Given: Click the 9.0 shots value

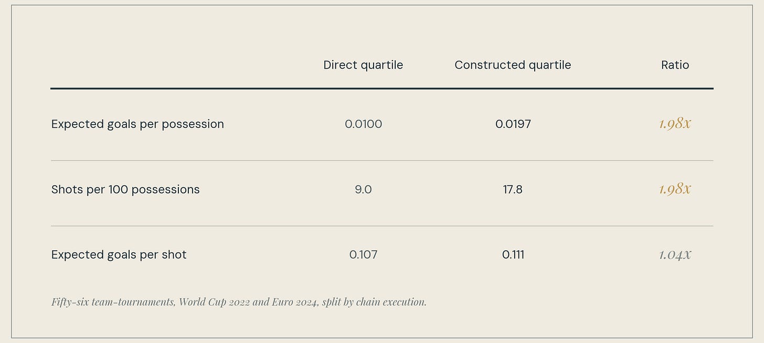Looking at the screenshot, I should (x=363, y=190).
